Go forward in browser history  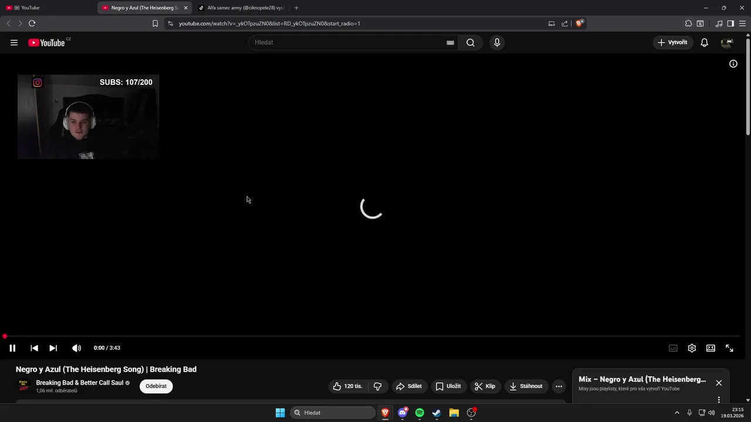[20, 23]
